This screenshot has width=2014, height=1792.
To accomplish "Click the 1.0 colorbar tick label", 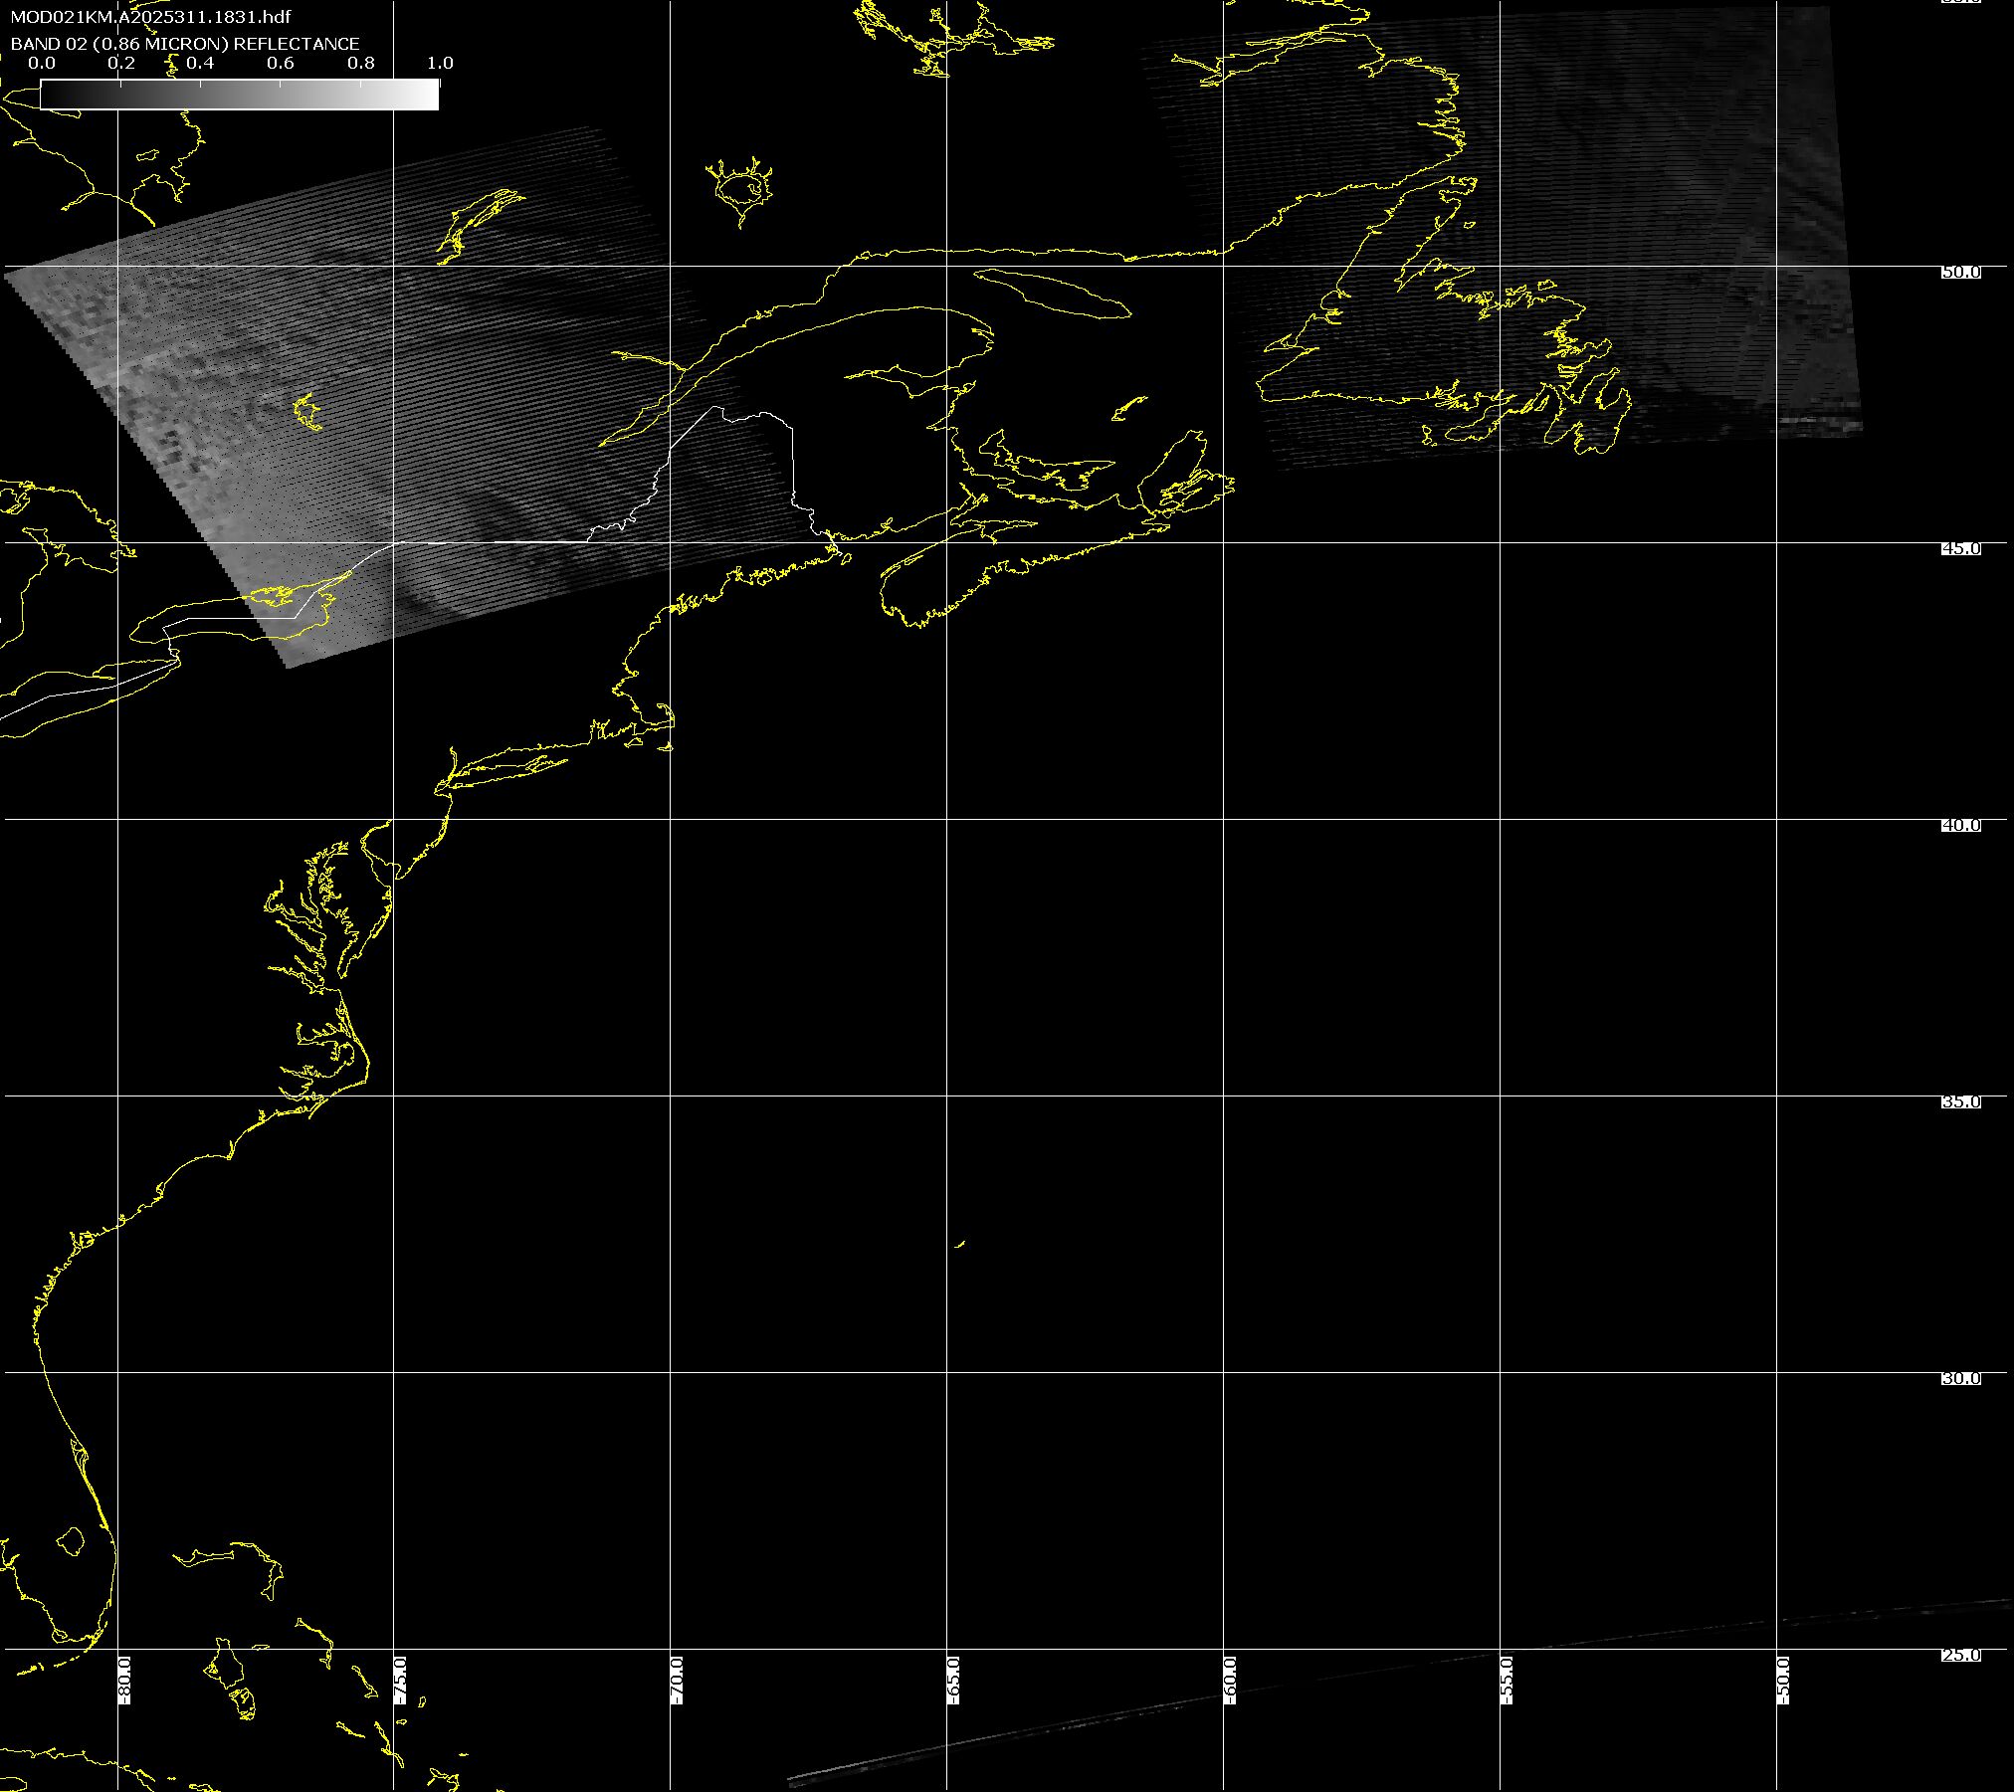I will pyautogui.click(x=440, y=63).
